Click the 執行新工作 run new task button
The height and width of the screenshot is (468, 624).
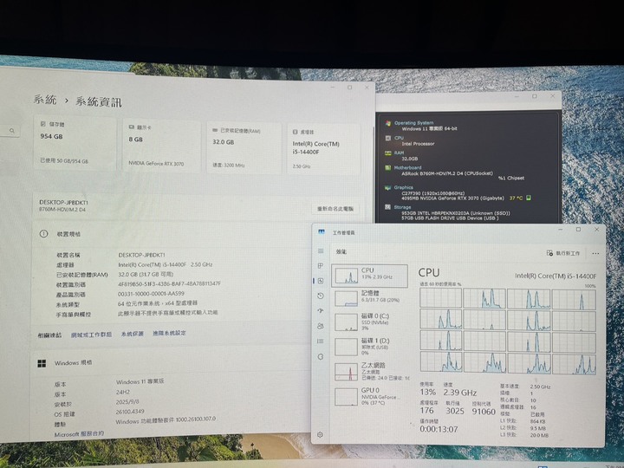[x=563, y=253]
